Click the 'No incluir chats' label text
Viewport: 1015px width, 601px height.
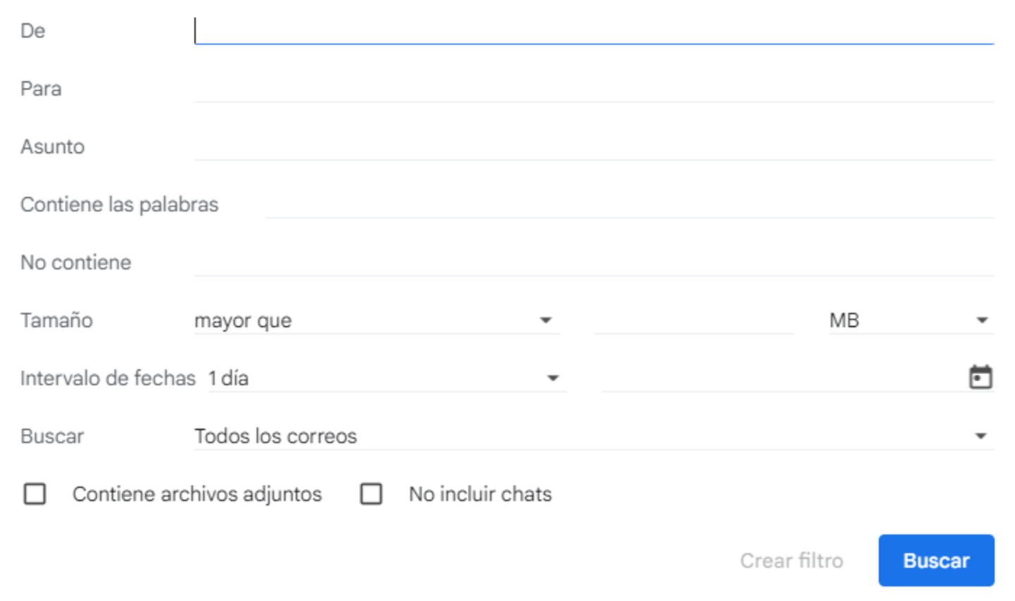coord(480,494)
